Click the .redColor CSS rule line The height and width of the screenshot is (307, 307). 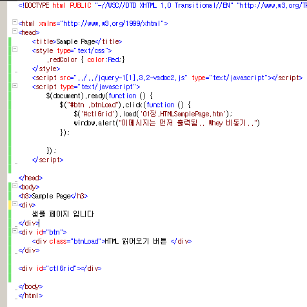click(86, 59)
